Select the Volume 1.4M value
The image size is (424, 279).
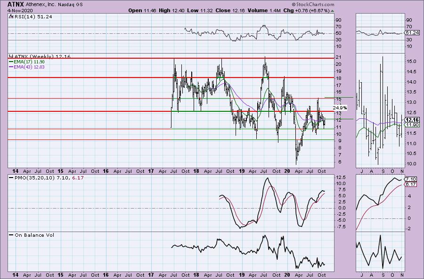[x=264, y=10]
